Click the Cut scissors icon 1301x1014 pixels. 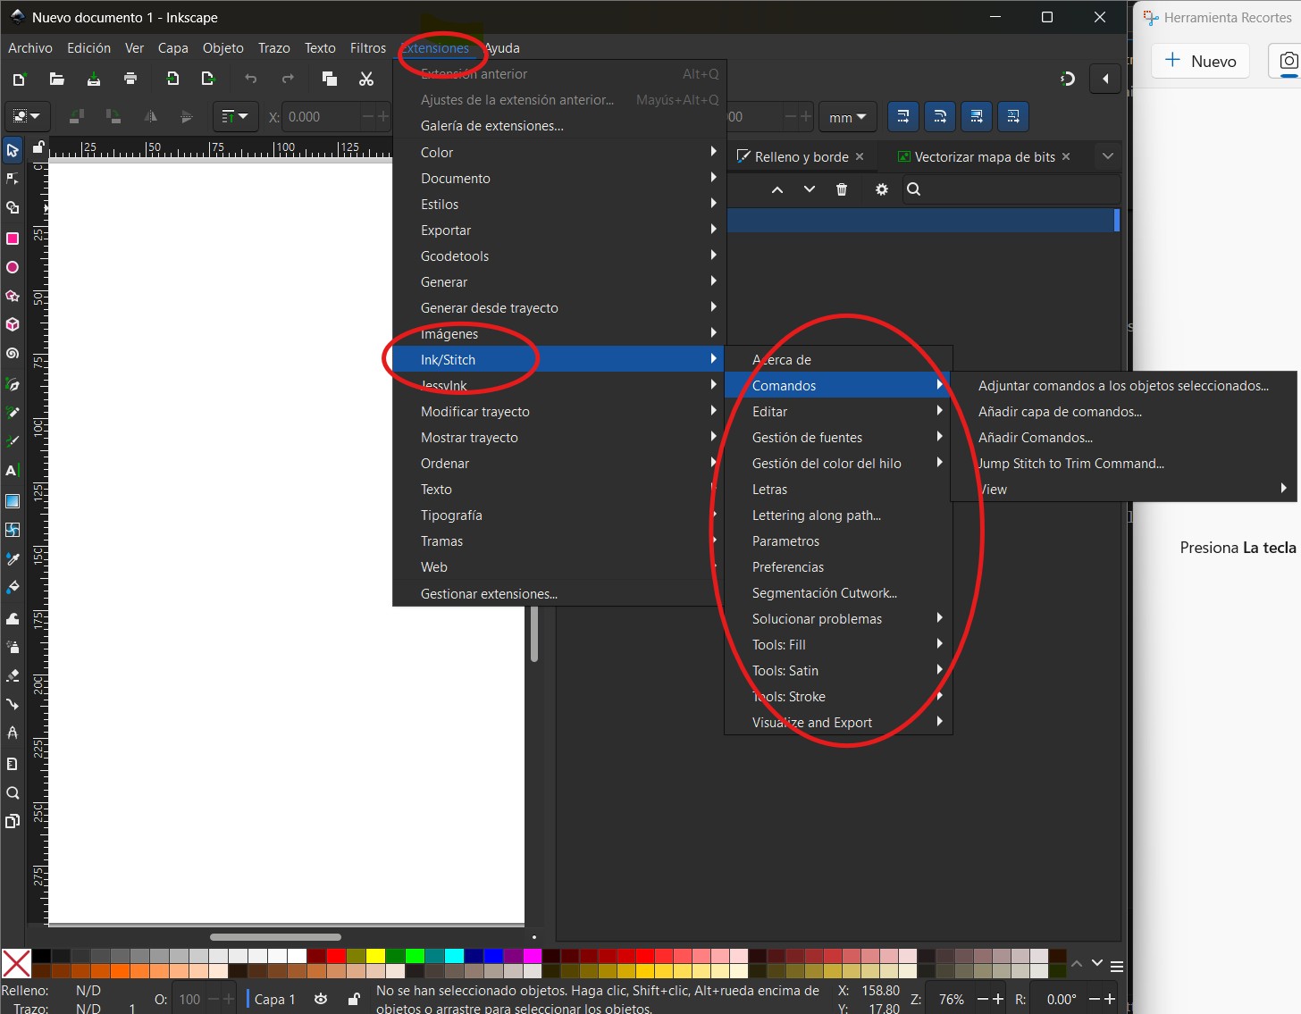pyautogui.click(x=366, y=79)
